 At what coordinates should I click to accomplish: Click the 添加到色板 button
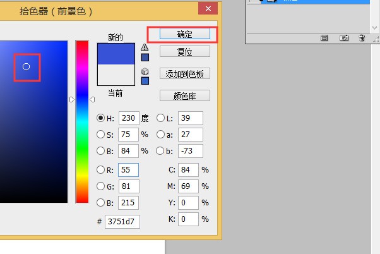click(x=184, y=73)
